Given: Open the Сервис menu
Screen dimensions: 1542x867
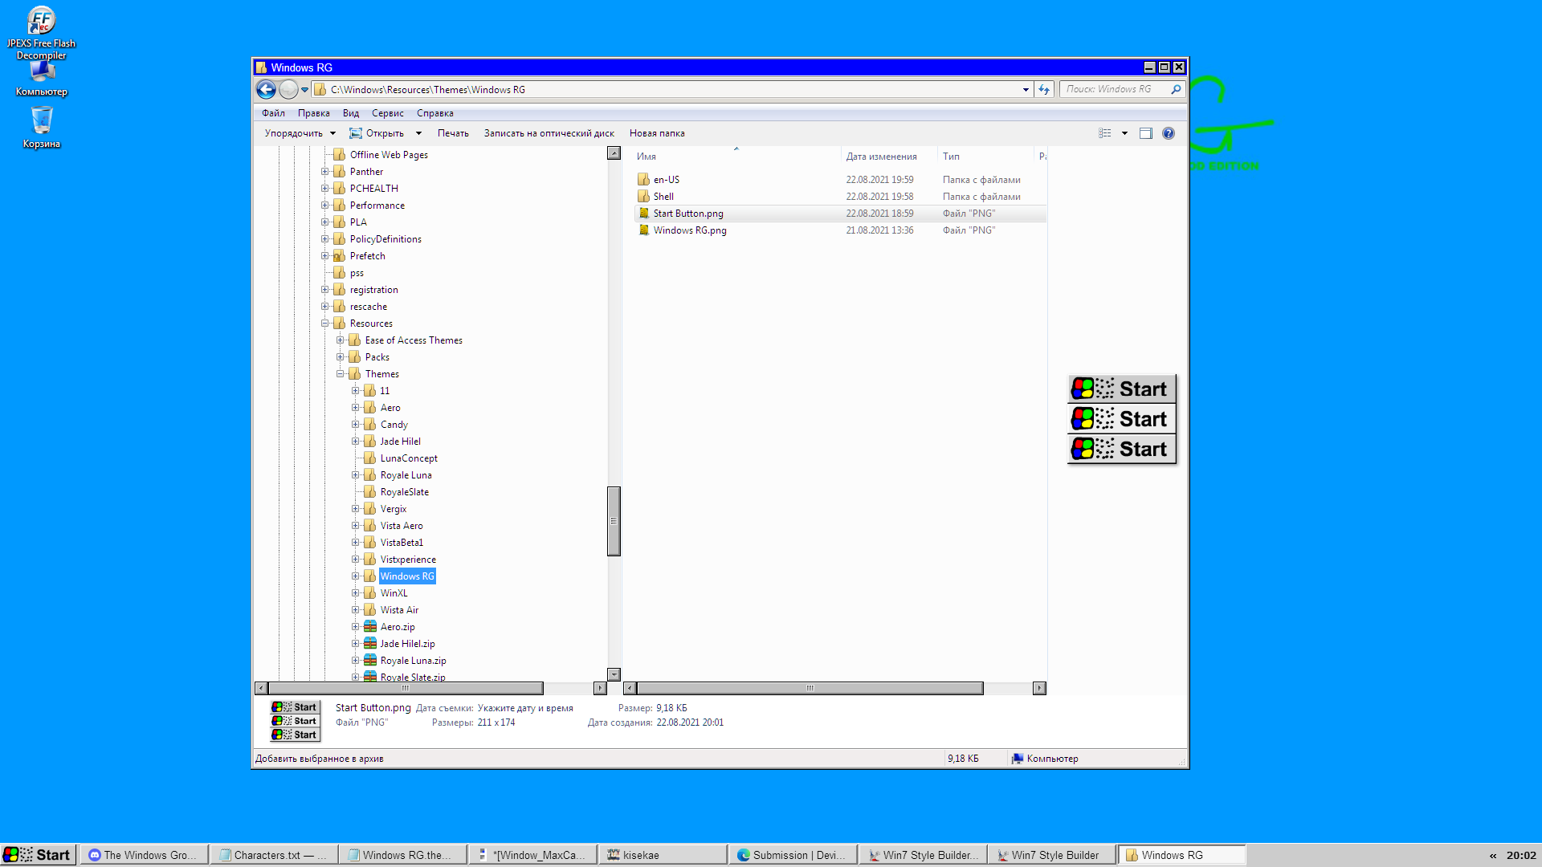Looking at the screenshot, I should point(388,112).
